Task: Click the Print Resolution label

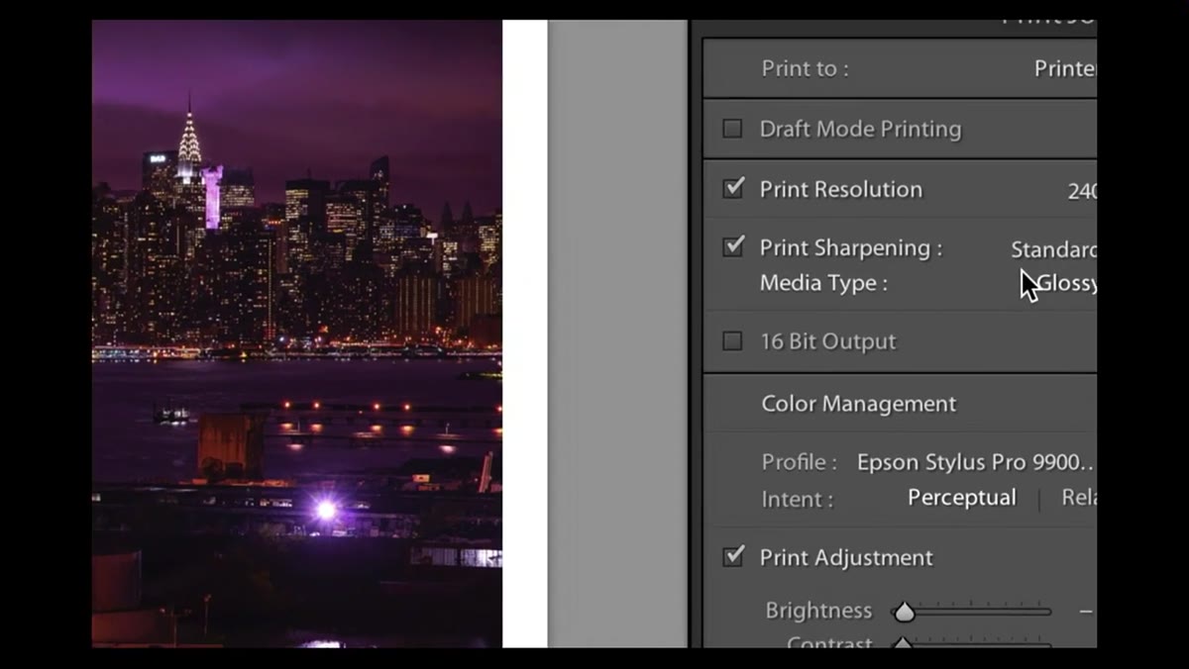Action: pos(840,189)
